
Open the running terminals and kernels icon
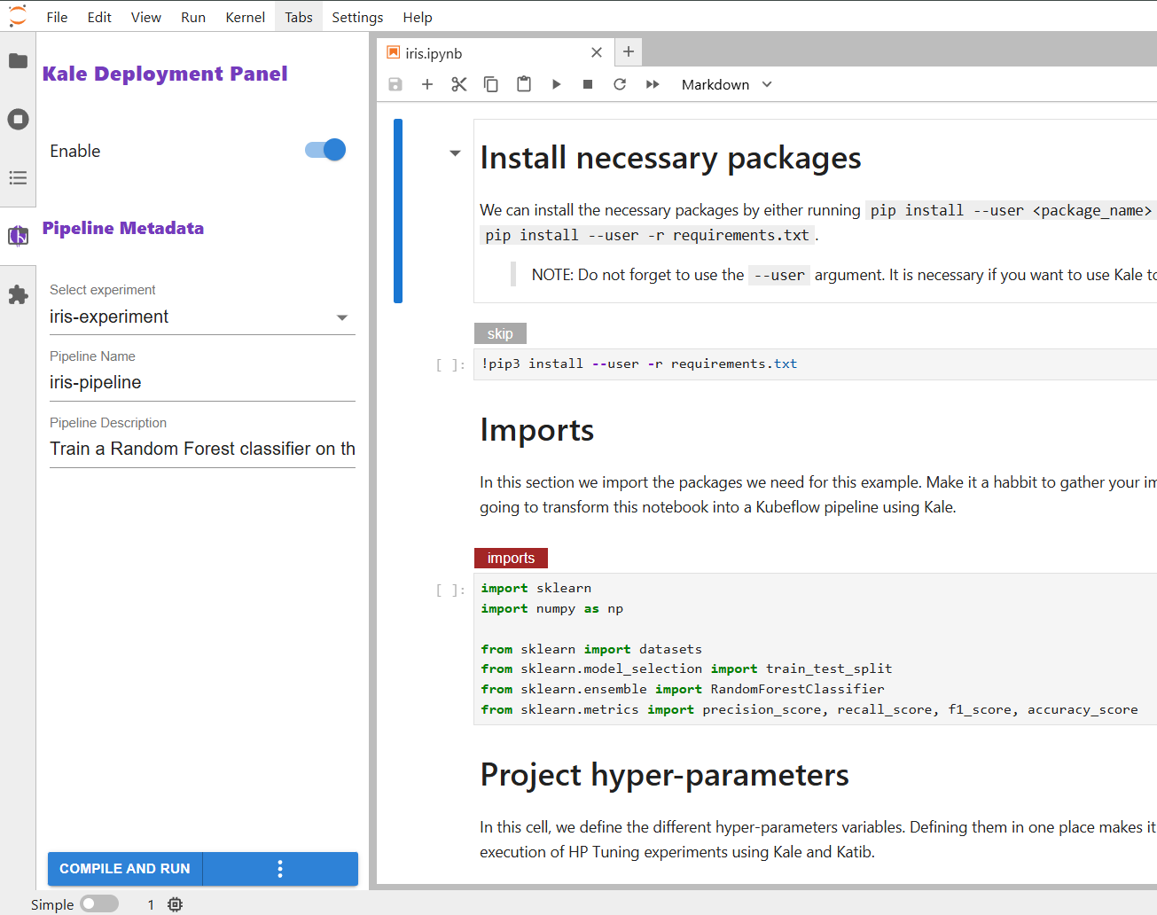pyautogui.click(x=18, y=120)
